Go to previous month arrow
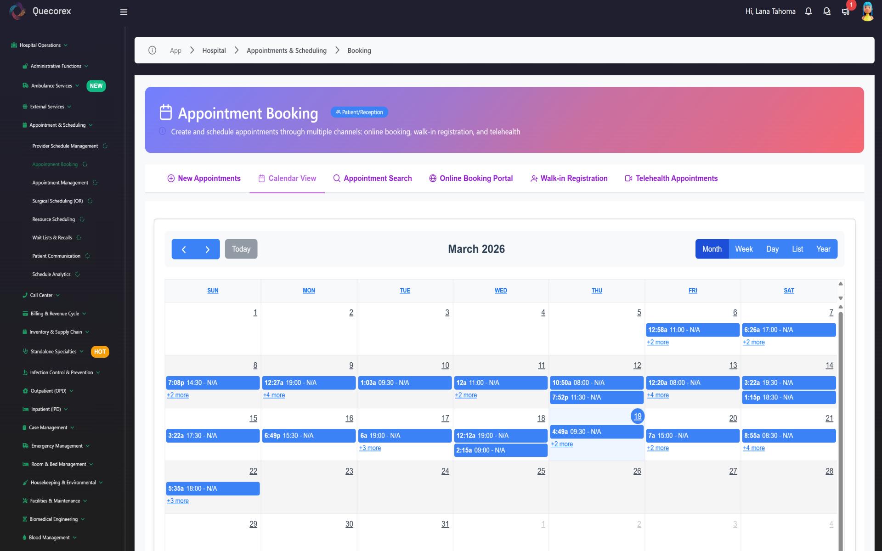 (x=184, y=249)
